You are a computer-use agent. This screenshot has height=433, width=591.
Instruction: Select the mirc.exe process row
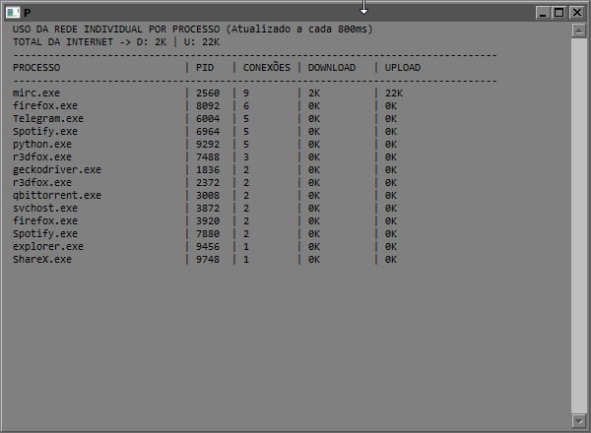pyautogui.click(x=208, y=93)
